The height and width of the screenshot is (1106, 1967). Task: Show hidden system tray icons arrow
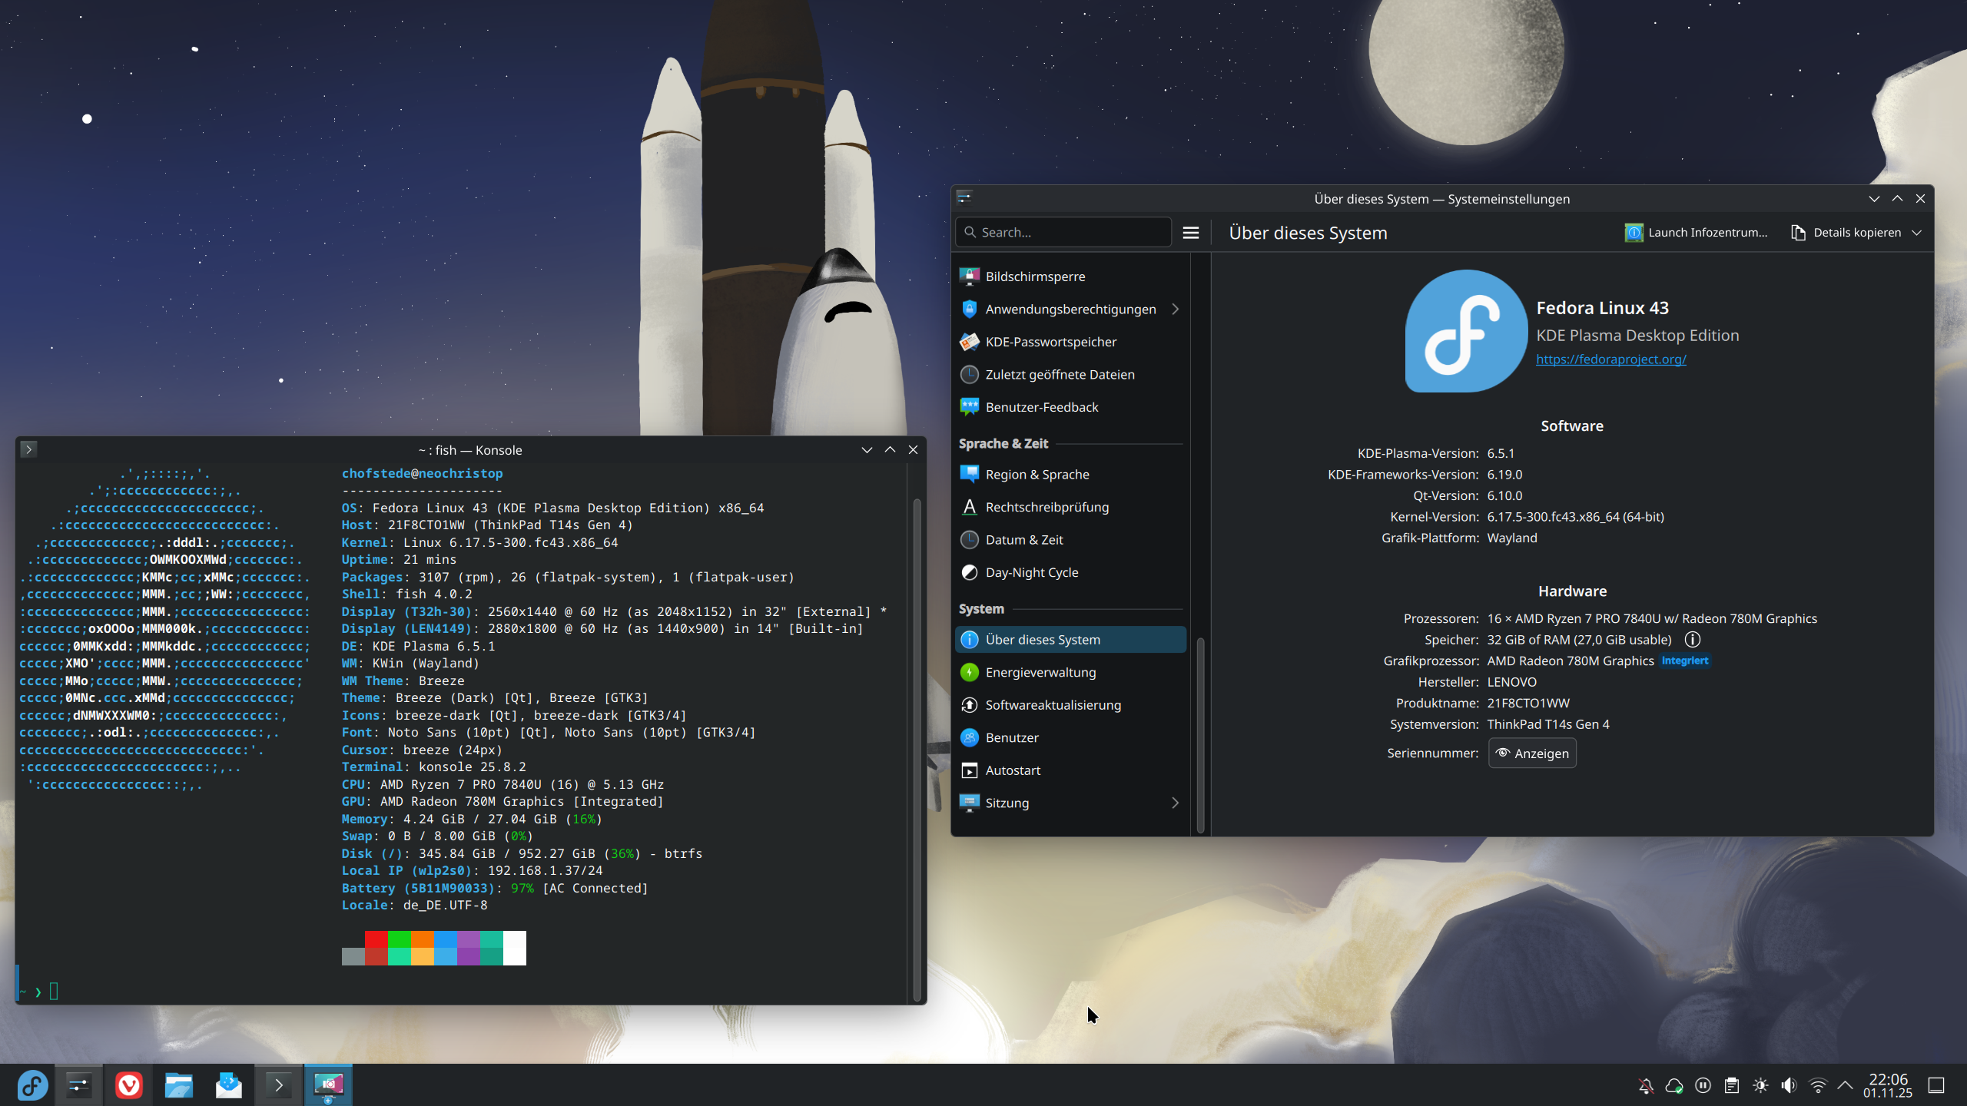1845,1085
